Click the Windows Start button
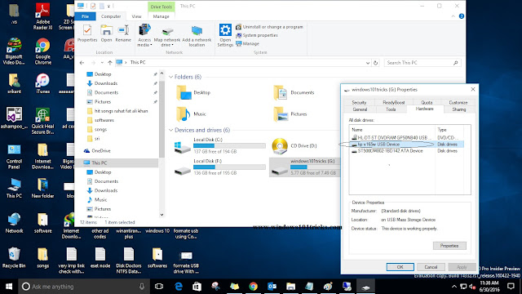Screen dimensions: 522x294 tap(9, 287)
